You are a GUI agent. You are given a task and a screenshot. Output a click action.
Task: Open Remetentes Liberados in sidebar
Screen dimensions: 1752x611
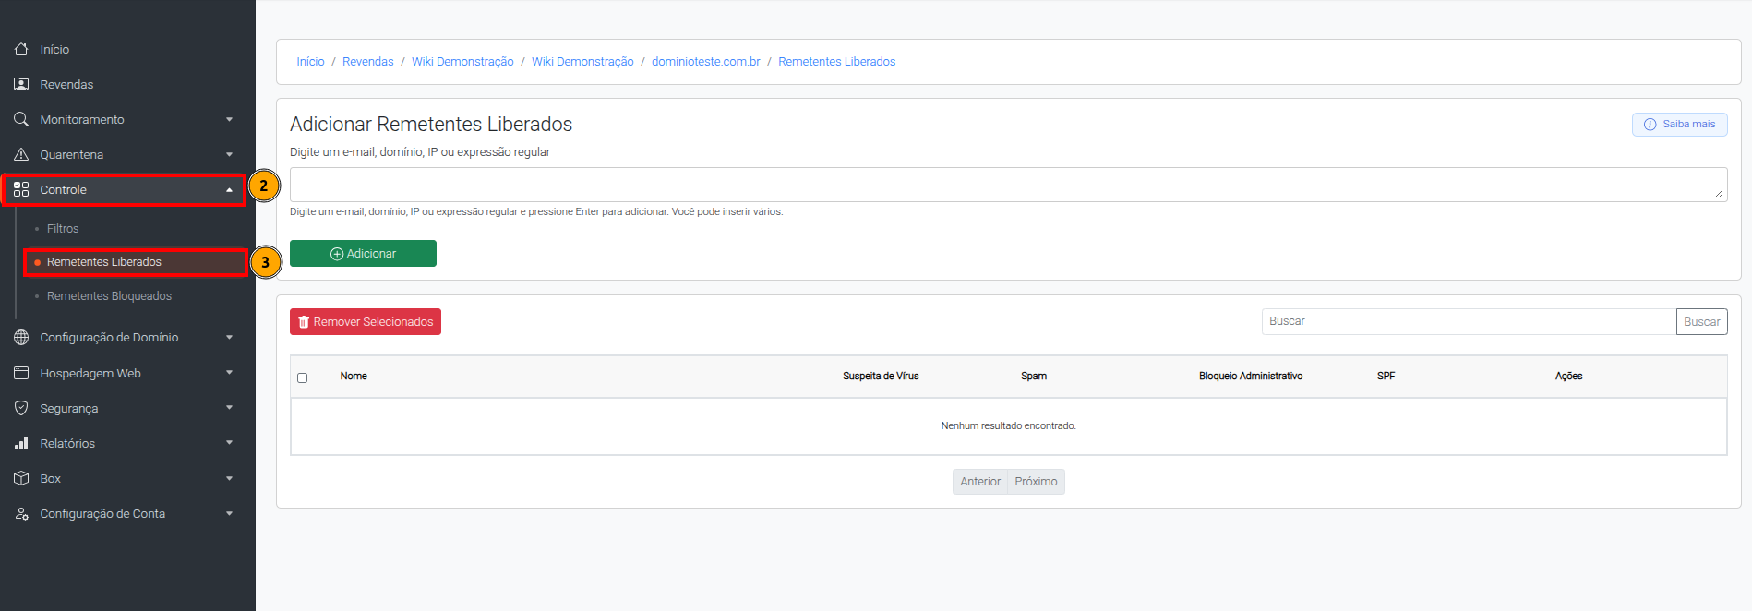103,262
